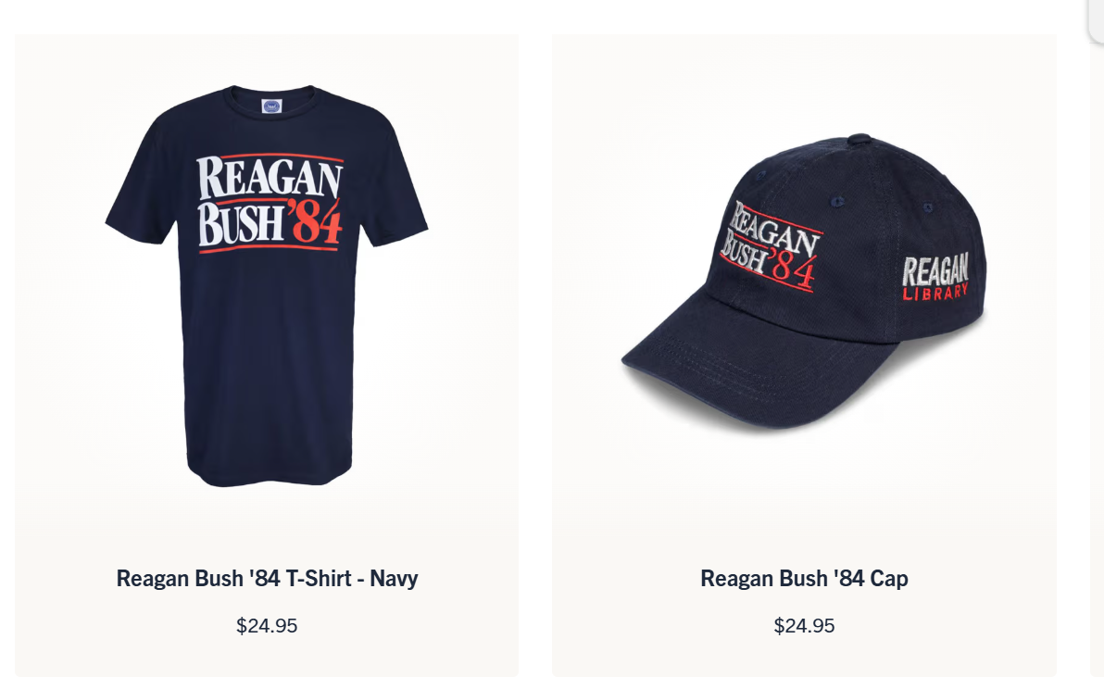Select the $24.95 price under the cap

[x=804, y=626]
